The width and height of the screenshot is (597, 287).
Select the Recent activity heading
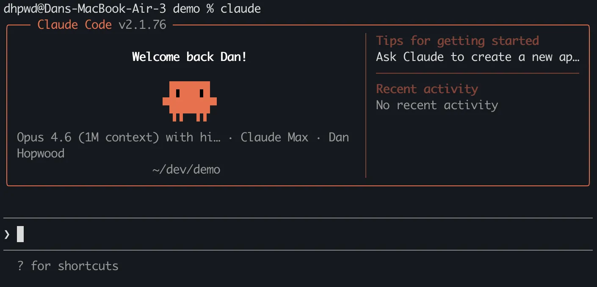427,89
